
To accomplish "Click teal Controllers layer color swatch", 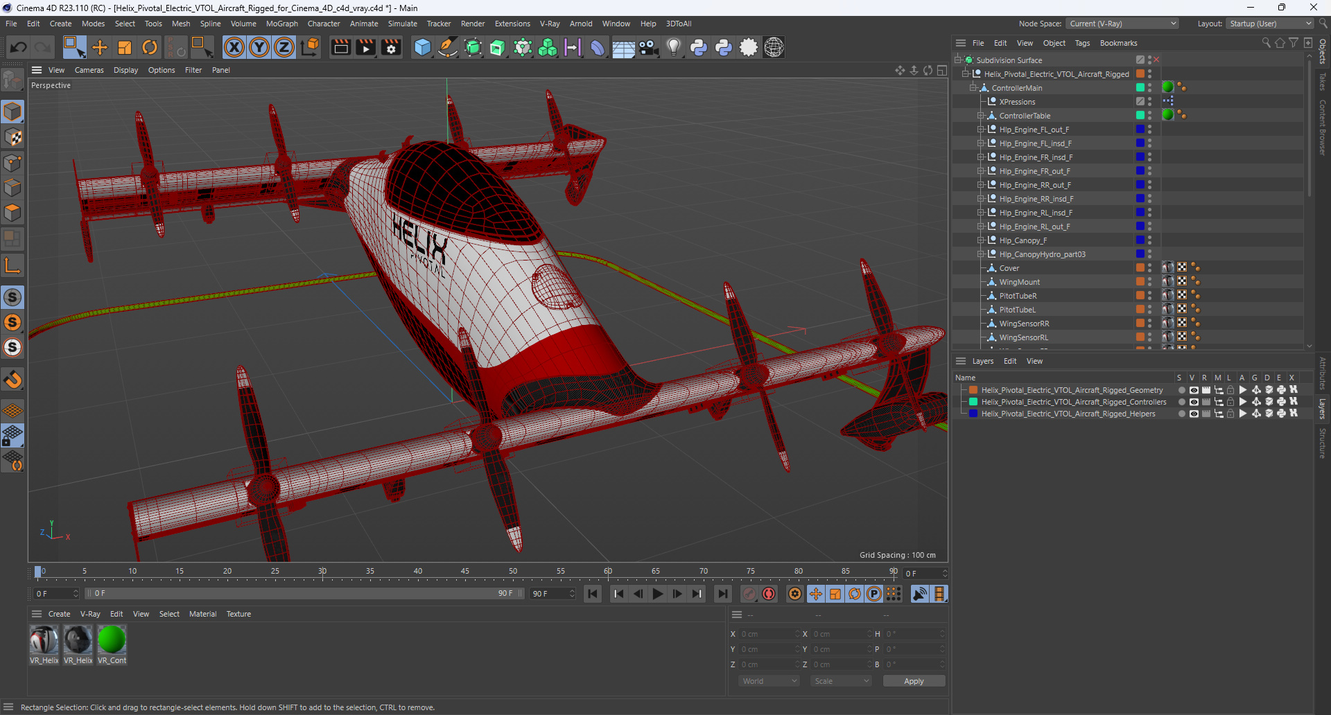I will tap(973, 402).
